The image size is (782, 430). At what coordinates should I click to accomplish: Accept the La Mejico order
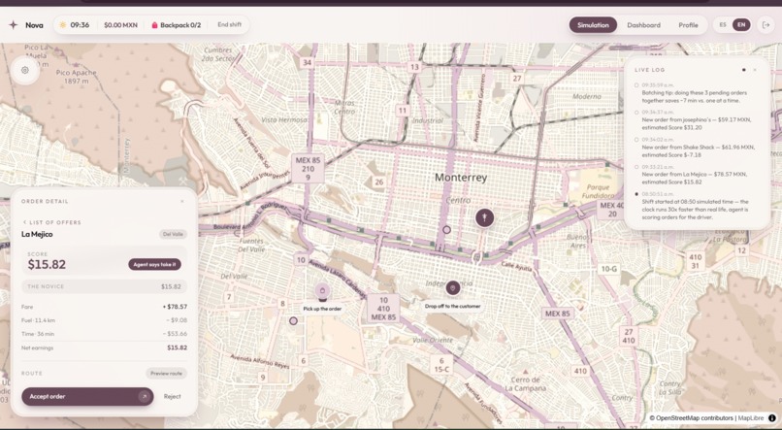[x=87, y=397]
